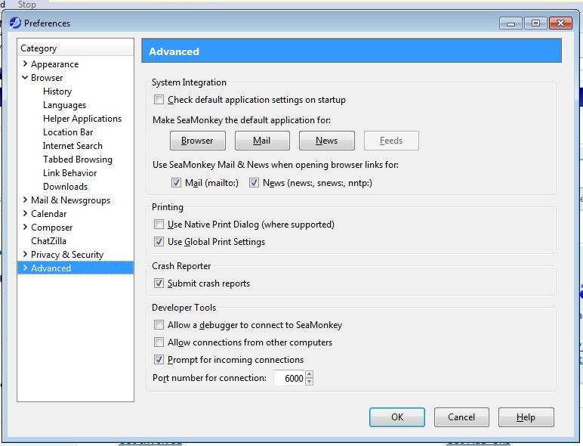Expand the Composer category arrow

point(25,227)
